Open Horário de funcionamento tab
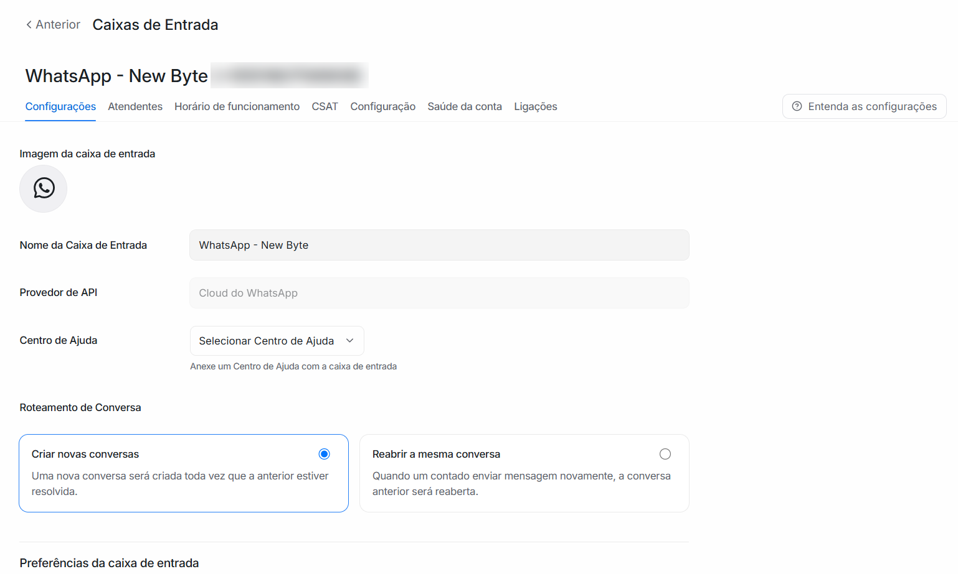Screen dimensions: 958x574 pyautogui.click(x=237, y=106)
